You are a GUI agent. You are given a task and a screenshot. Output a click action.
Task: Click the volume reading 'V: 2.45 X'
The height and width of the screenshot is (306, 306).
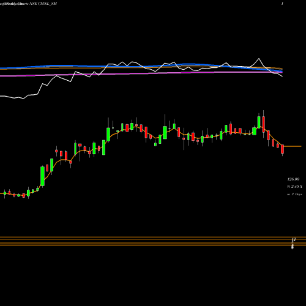294,187
